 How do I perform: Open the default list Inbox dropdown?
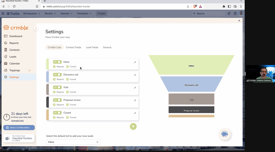73,142
